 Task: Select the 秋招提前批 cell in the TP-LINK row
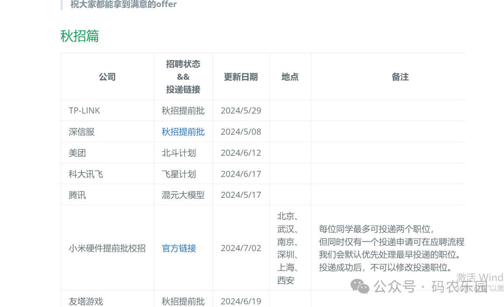(183, 111)
